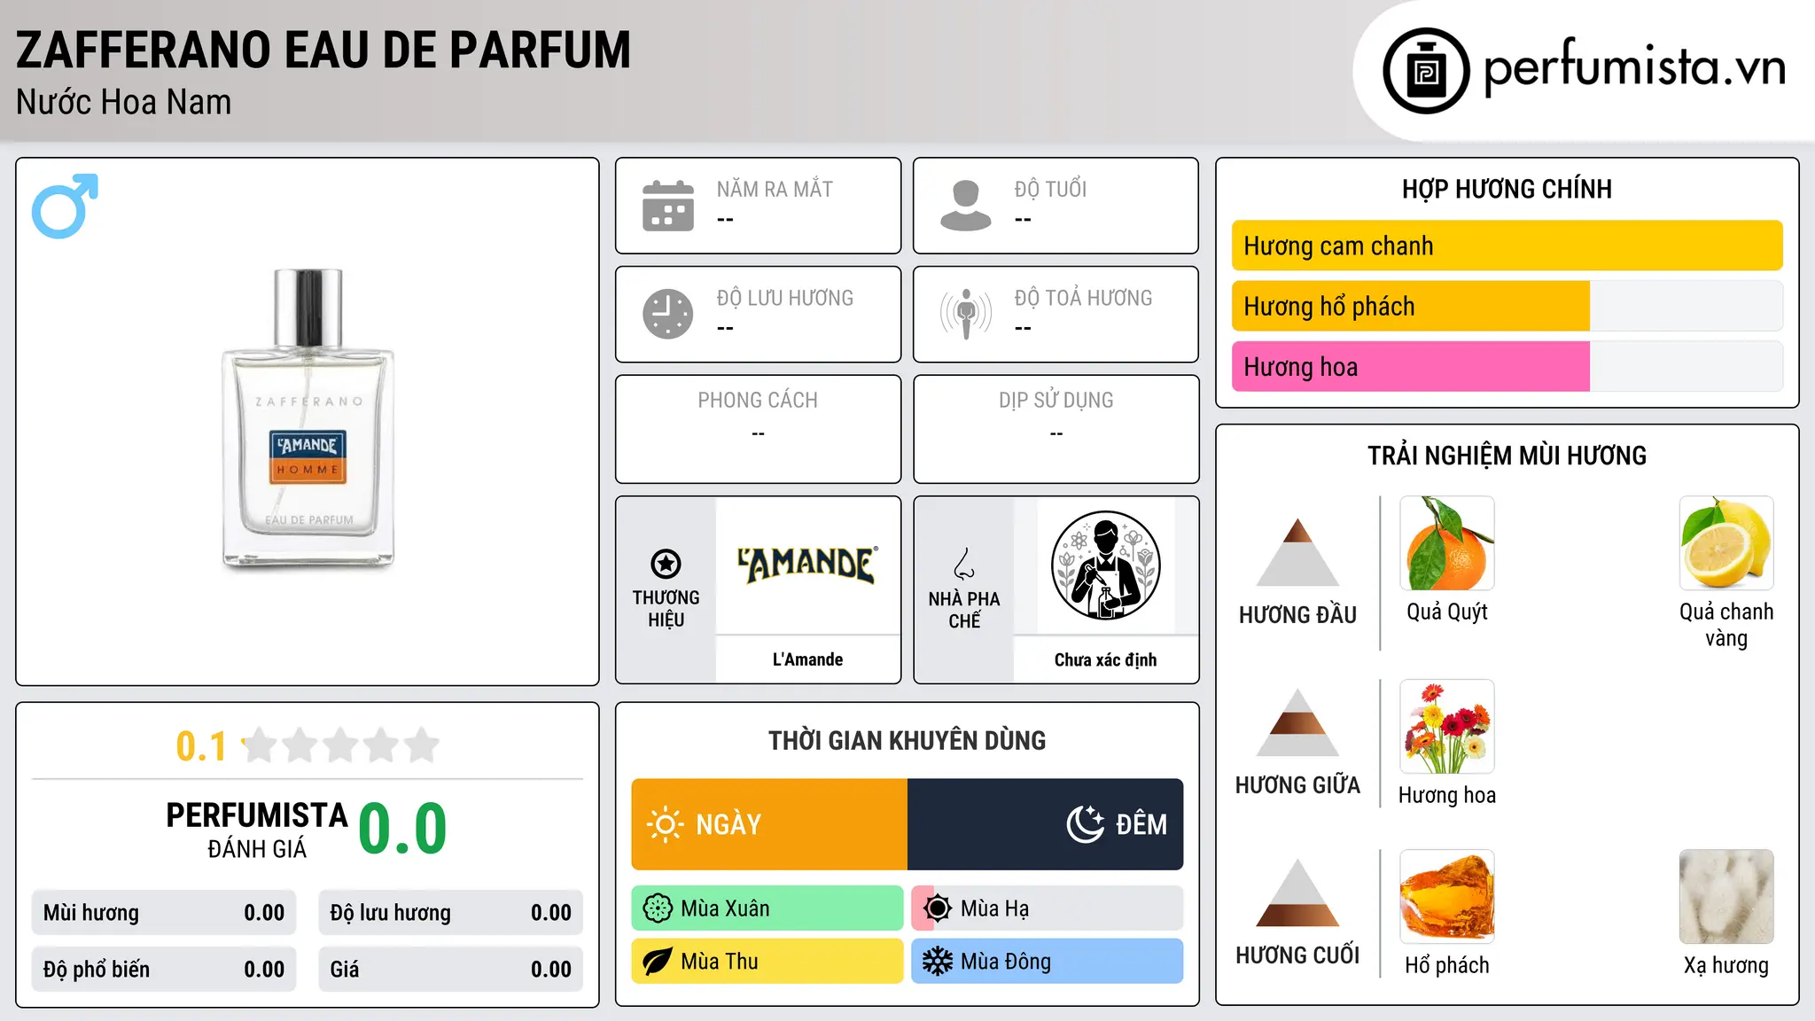1815x1021 pixels.
Task: Click the Zafferano Eau de Parfum title
Action: click(x=323, y=50)
